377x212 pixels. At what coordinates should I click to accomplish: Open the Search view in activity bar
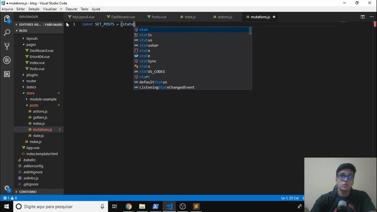(6, 32)
